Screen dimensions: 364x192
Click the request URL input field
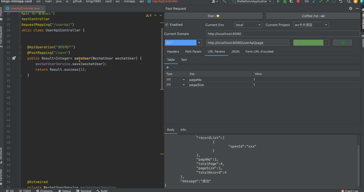click(x=247, y=43)
